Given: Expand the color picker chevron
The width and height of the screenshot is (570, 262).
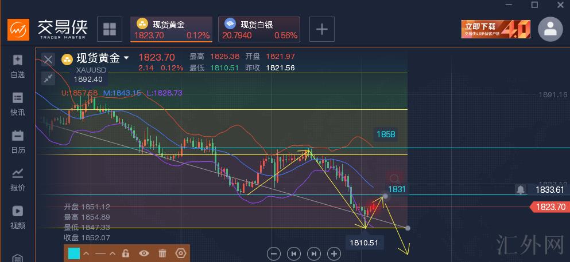Looking at the screenshot, I should click(x=86, y=253).
